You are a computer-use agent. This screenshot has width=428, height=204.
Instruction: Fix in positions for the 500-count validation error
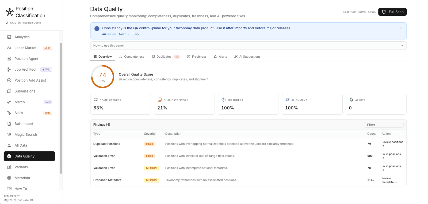click(391, 156)
